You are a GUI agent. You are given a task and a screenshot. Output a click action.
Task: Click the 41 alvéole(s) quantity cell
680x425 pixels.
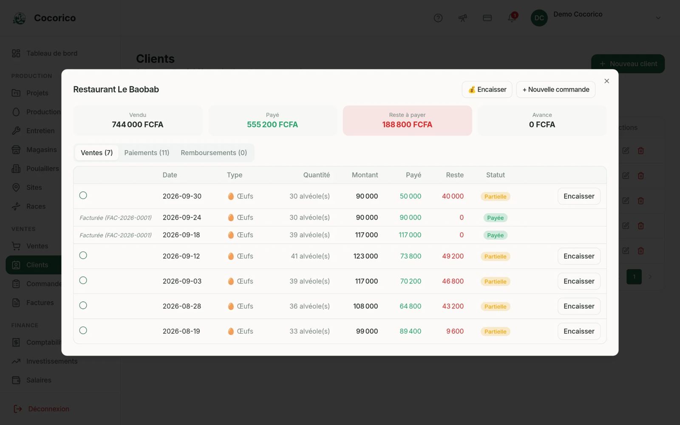(x=310, y=256)
